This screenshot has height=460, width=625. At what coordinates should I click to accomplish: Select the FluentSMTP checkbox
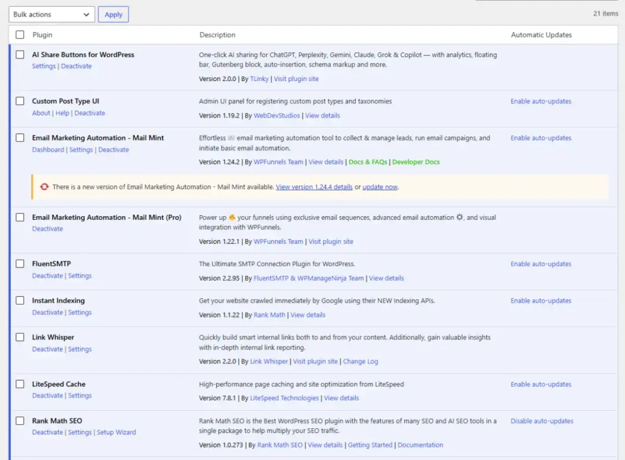click(20, 263)
